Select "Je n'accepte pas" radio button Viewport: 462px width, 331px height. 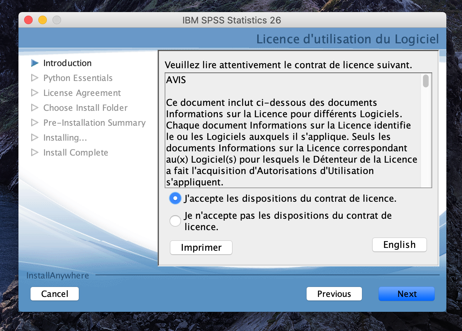tap(175, 221)
